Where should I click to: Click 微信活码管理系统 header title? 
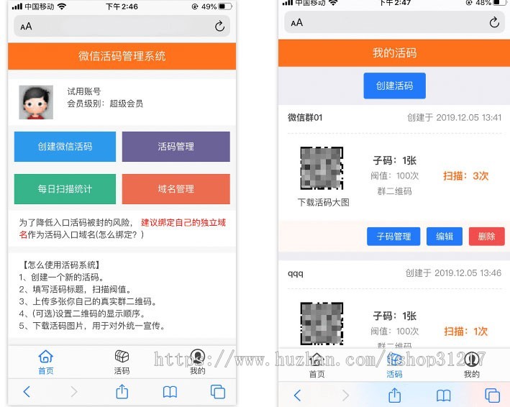tap(122, 56)
